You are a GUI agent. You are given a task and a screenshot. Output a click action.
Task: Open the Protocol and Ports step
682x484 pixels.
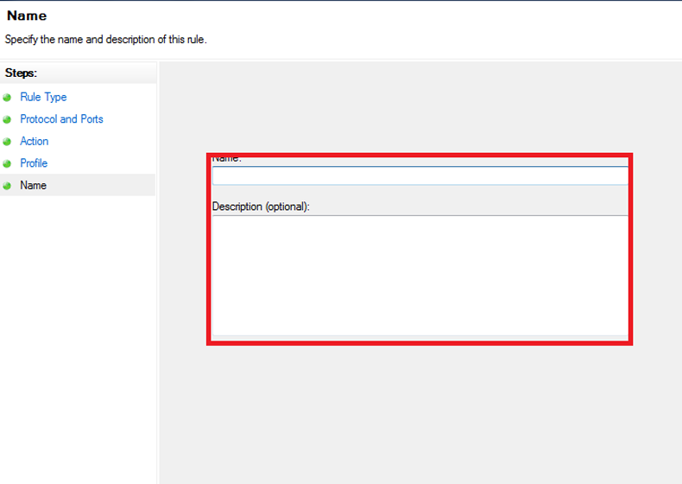(61, 119)
